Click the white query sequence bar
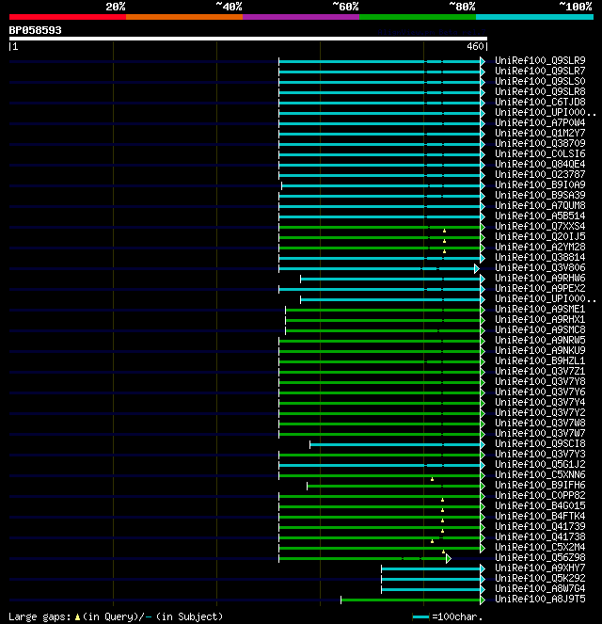This screenshot has width=602, height=624. tap(248, 39)
